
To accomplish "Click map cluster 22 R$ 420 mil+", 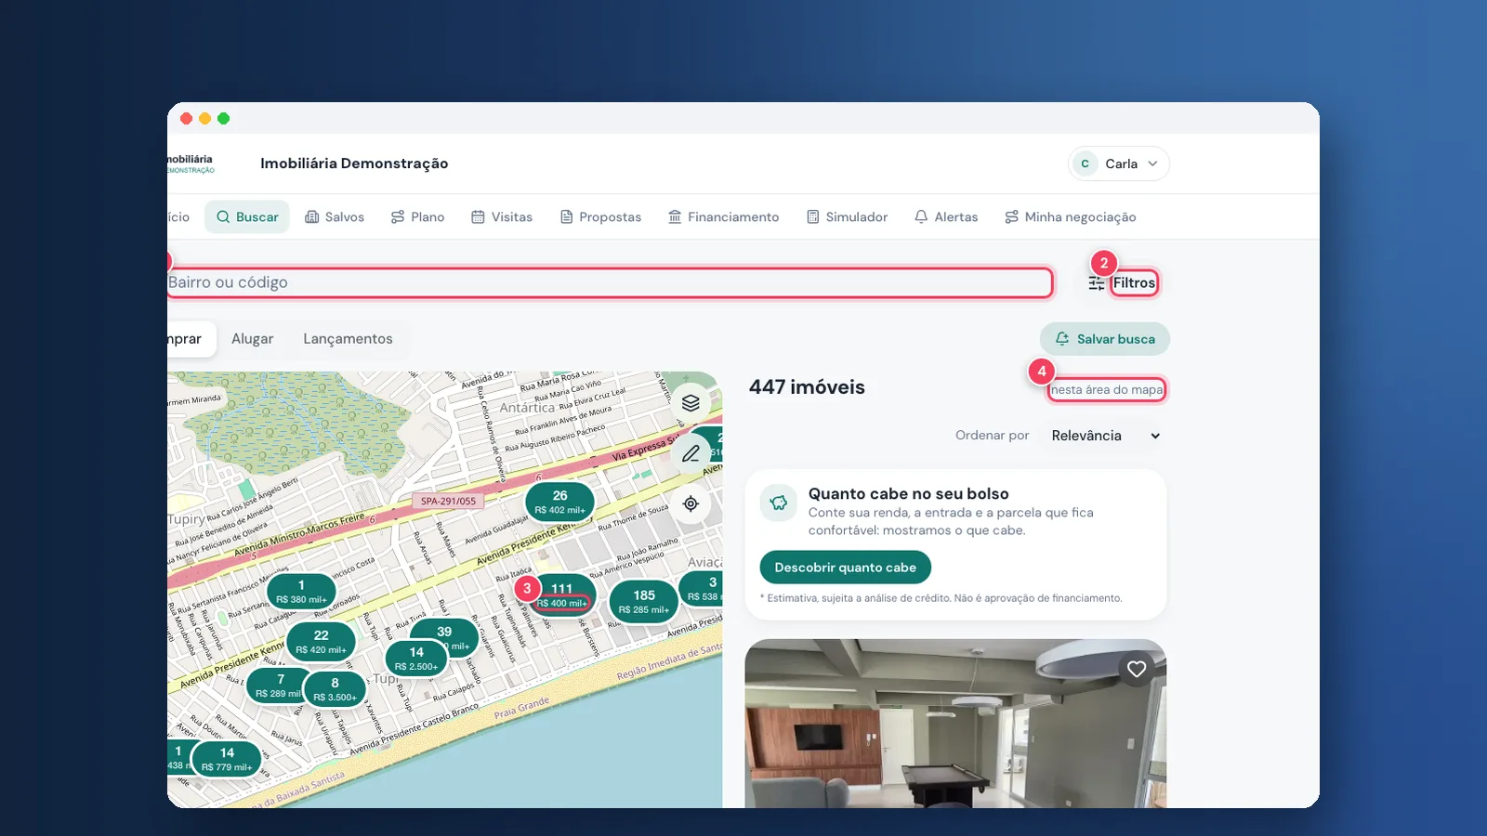I will pyautogui.click(x=321, y=642).
